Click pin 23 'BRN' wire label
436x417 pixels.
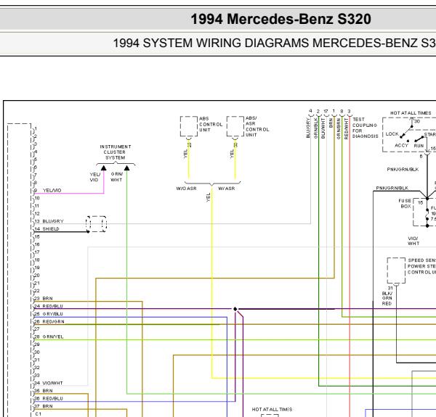click(47, 299)
